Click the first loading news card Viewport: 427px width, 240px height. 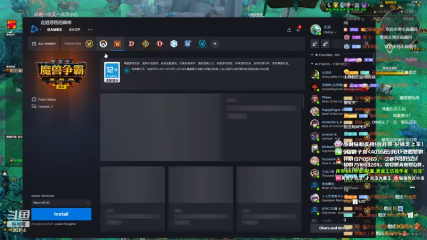132,199
